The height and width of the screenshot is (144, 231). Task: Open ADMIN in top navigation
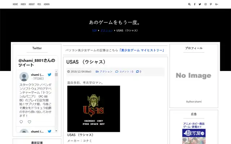[x=47, y=4]
